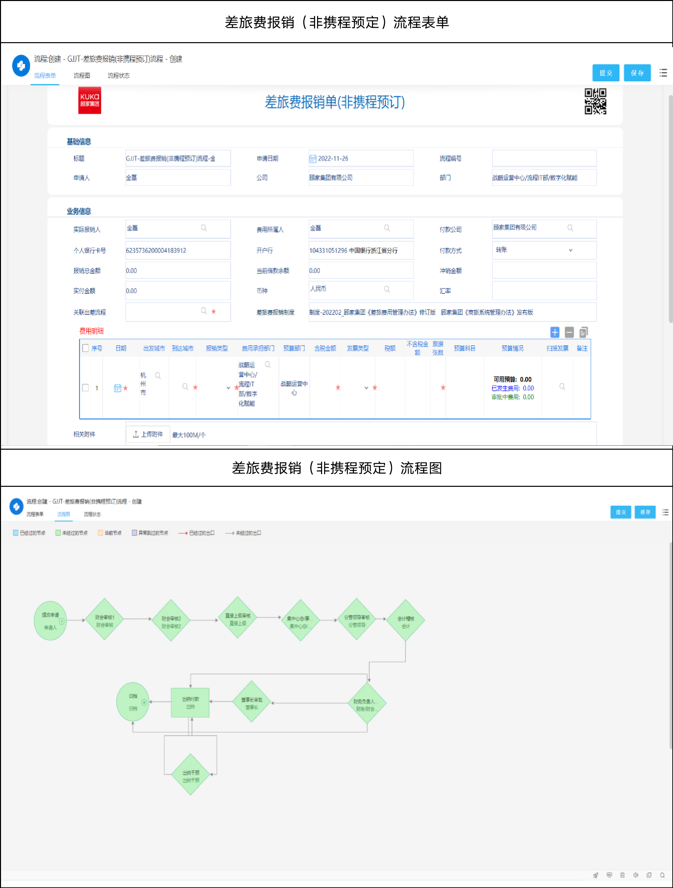The image size is (673, 888).
Task: Click search icon in 关联出差流程 field
Action: pos(203,311)
